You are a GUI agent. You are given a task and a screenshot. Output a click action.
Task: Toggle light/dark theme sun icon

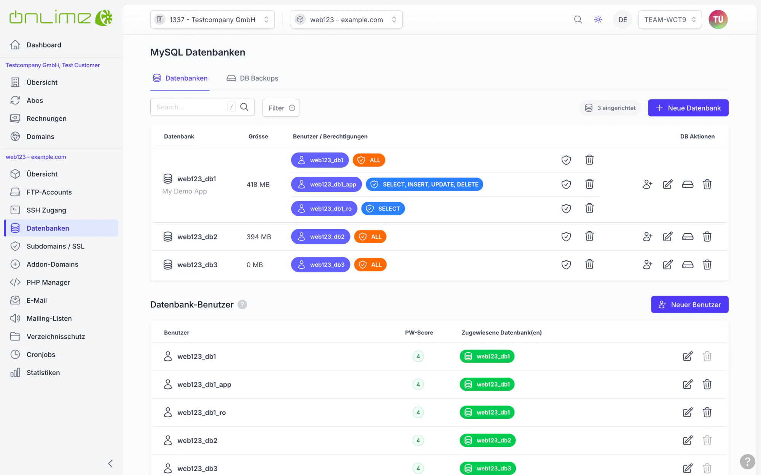[598, 19]
